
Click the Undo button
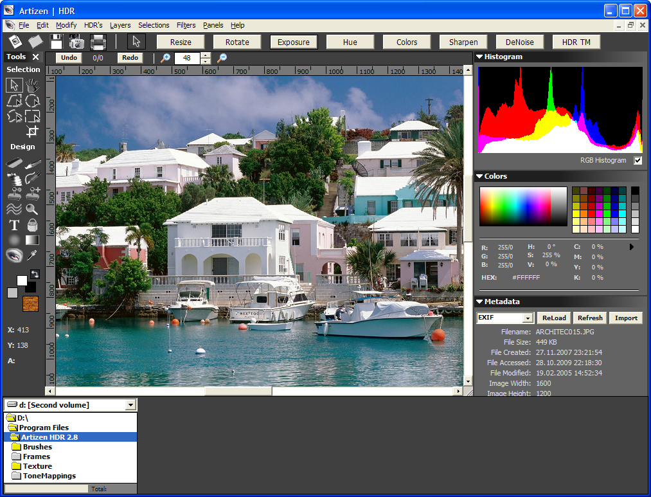[69, 58]
